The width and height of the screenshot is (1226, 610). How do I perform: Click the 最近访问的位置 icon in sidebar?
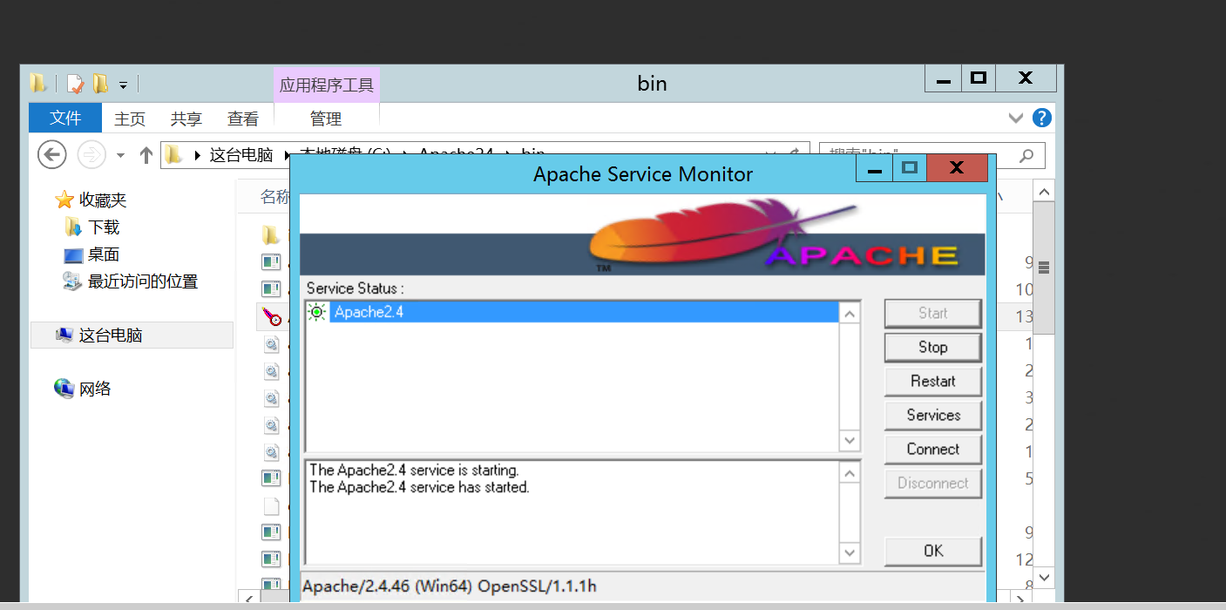(x=72, y=281)
